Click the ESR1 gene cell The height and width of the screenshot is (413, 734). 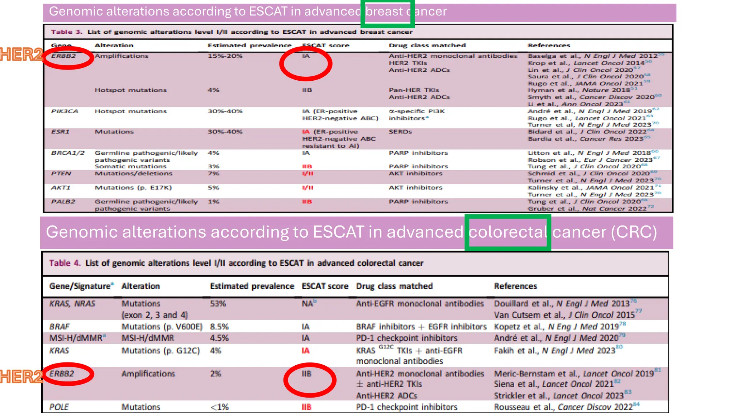pos(60,132)
